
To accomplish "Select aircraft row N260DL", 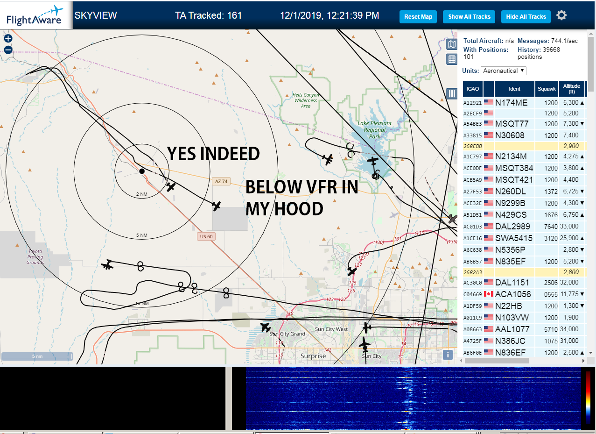I will click(524, 192).
